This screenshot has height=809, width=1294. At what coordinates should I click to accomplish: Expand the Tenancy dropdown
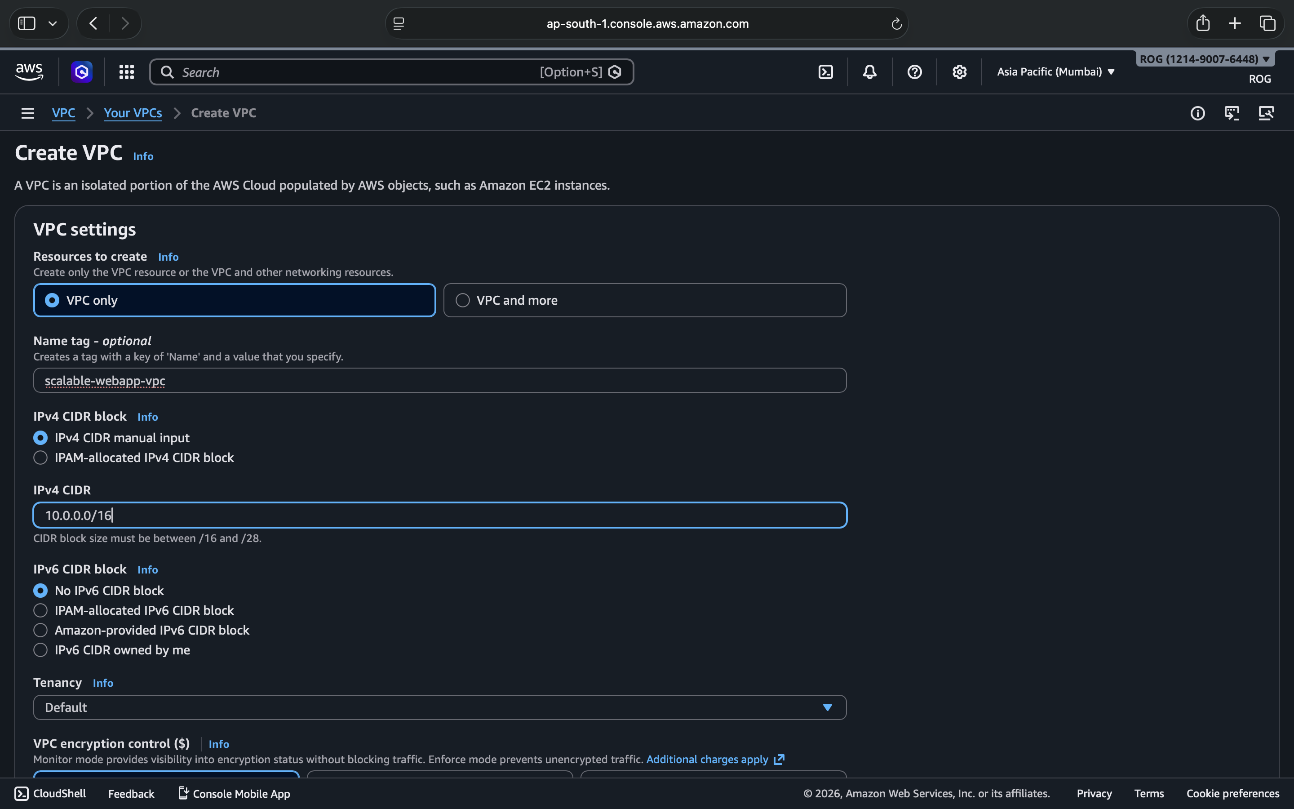tap(439, 707)
